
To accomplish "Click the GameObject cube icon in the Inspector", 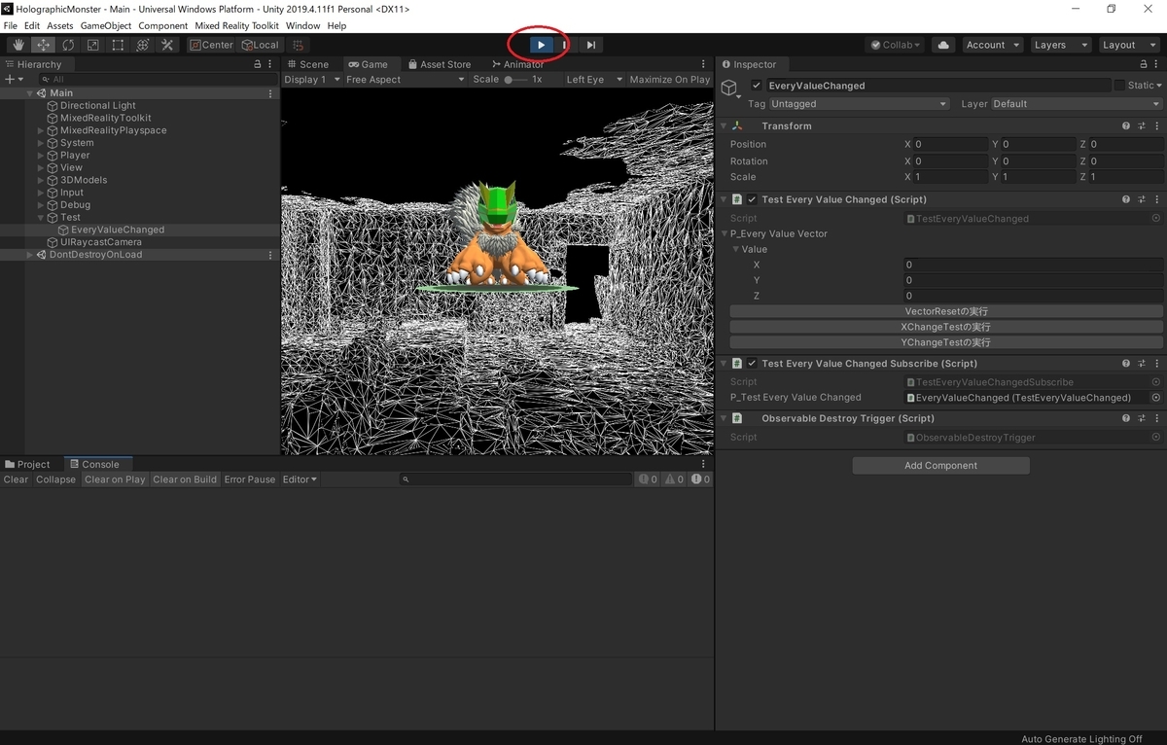I will point(729,89).
